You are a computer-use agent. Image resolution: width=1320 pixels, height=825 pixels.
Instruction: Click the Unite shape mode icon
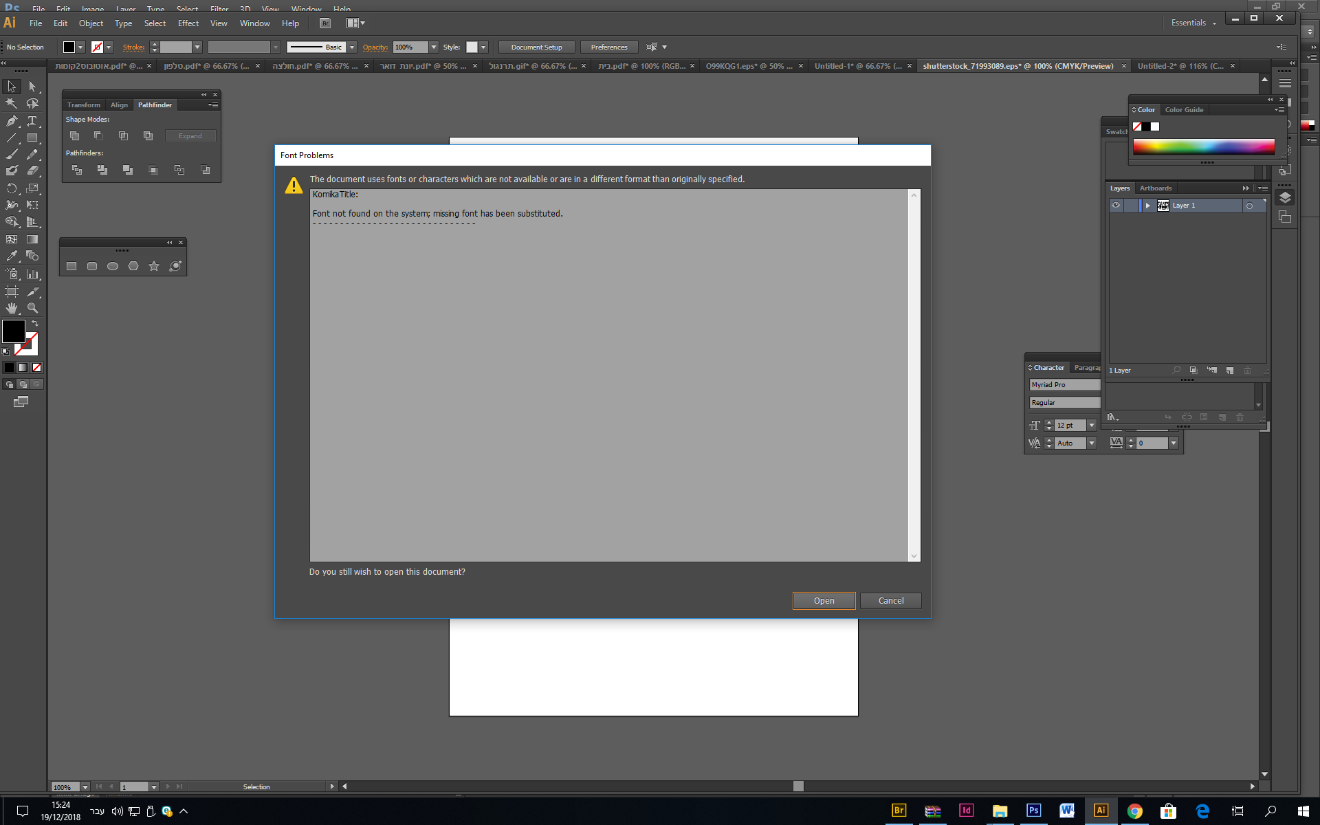(75, 136)
